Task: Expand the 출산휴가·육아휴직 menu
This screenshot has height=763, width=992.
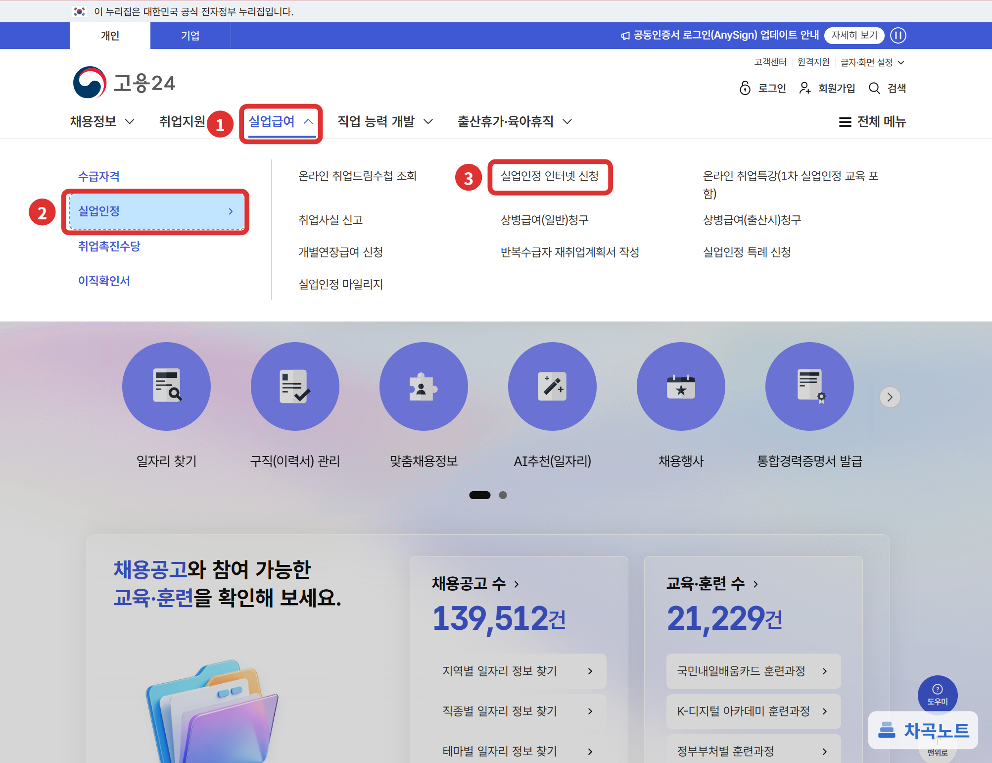Action: [x=515, y=121]
